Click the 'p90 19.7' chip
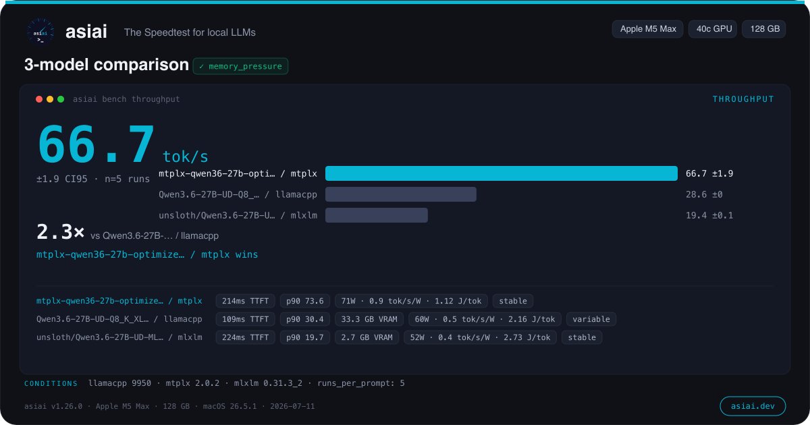The image size is (810, 425). pyautogui.click(x=304, y=337)
